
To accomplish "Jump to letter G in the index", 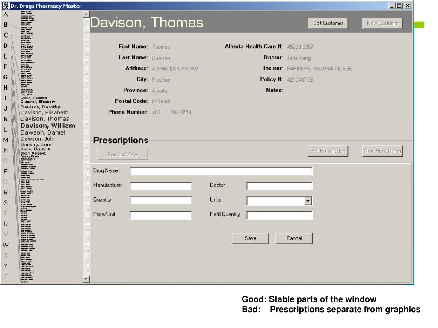I will coord(6,77).
